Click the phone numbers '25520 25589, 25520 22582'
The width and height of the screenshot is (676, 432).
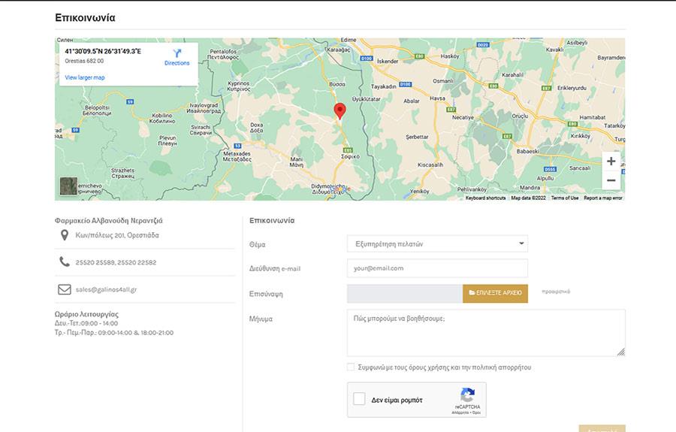[x=116, y=262]
